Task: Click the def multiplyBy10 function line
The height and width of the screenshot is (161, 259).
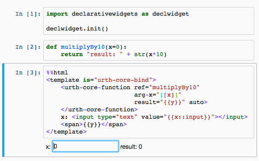Action: click(x=86, y=47)
